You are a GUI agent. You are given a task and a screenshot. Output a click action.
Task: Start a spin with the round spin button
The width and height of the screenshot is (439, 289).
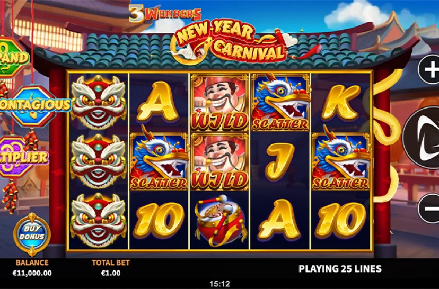(422, 138)
